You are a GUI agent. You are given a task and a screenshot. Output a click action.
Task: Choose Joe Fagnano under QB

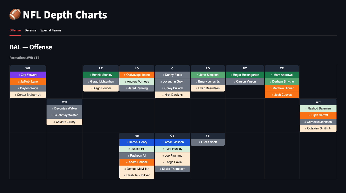click(x=172, y=156)
